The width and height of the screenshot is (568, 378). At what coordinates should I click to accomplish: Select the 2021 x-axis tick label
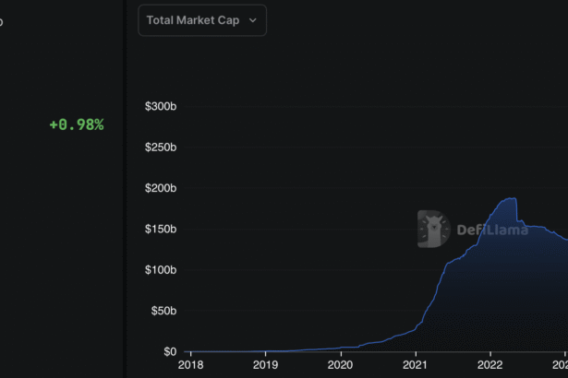point(416,365)
